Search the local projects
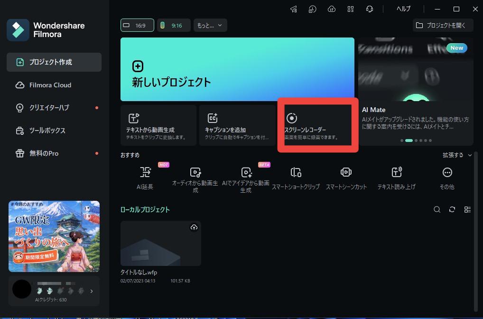The image size is (483, 319). [437, 210]
